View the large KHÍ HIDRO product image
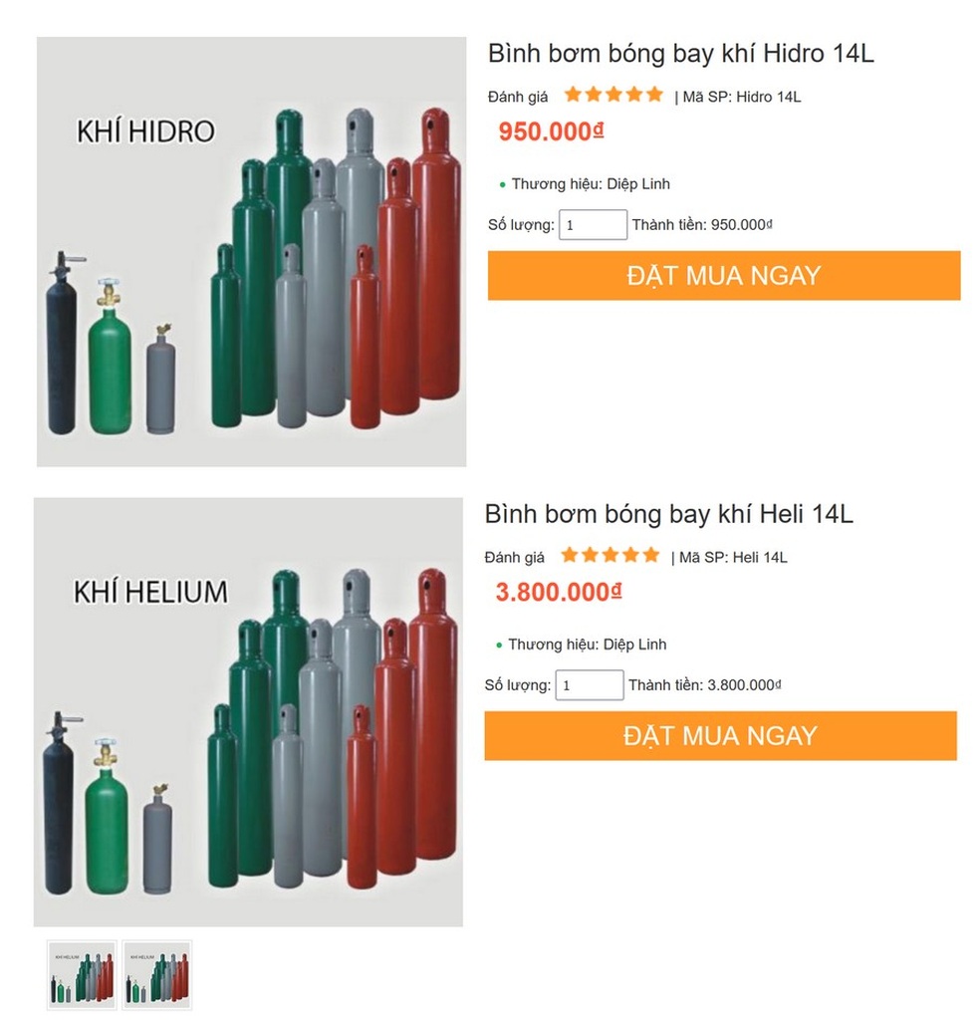Image resolution: width=976 pixels, height=1033 pixels. click(250, 249)
